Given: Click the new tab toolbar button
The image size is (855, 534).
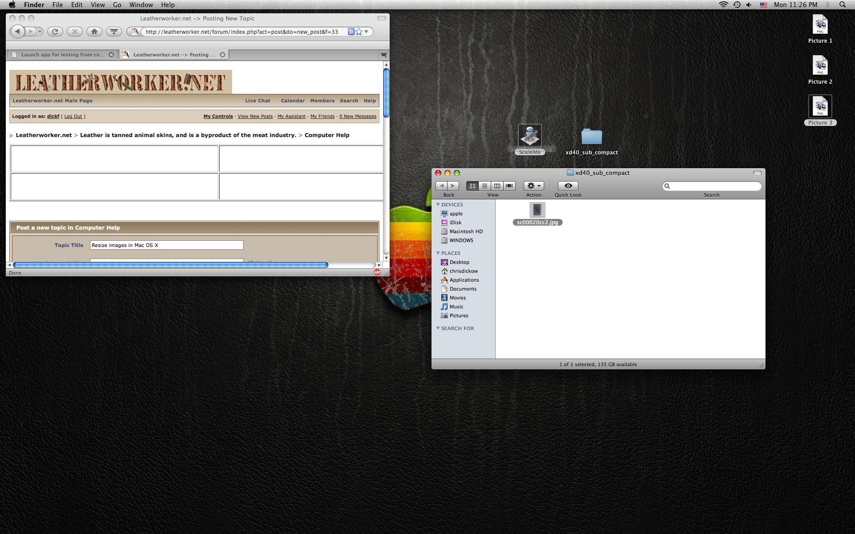Looking at the screenshot, I should pyautogui.click(x=114, y=32).
